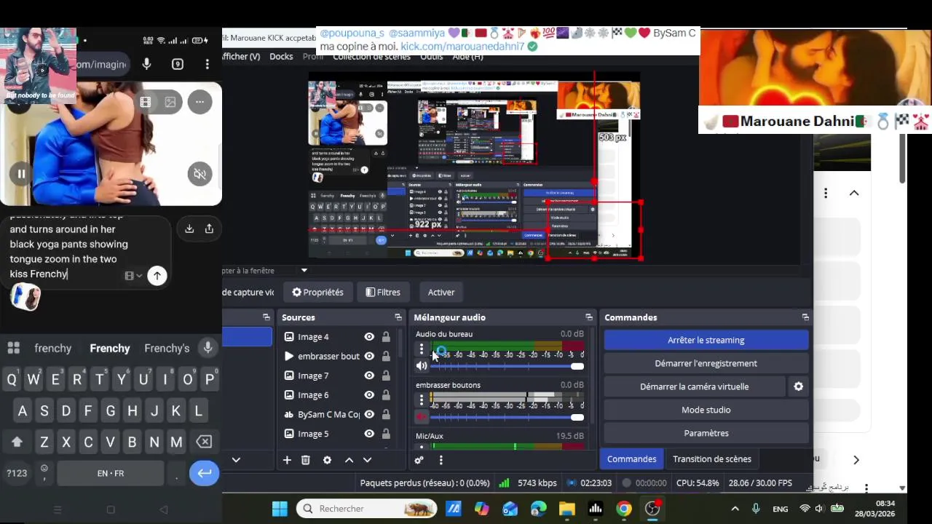Collapse the right browser panel chevron up
Screen dimensions: 932x524
point(854,193)
